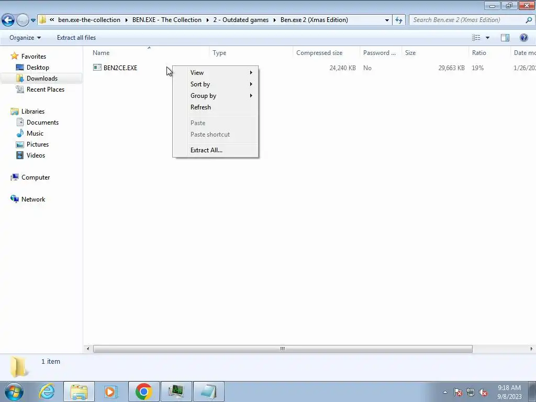
Task: Expand the address bar history dropdown
Action: [387, 20]
